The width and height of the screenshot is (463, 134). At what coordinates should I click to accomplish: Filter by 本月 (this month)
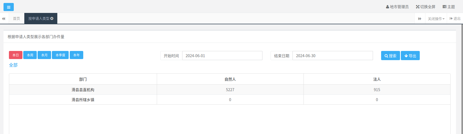(44, 55)
